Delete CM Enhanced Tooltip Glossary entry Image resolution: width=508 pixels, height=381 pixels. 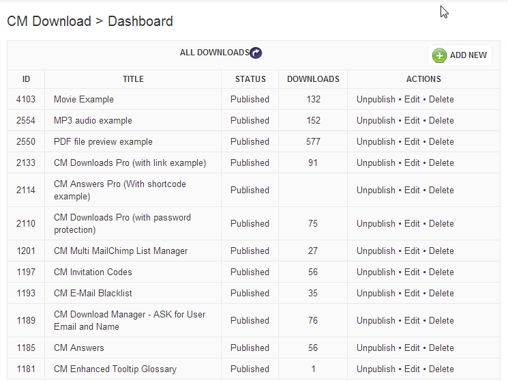[441, 369]
